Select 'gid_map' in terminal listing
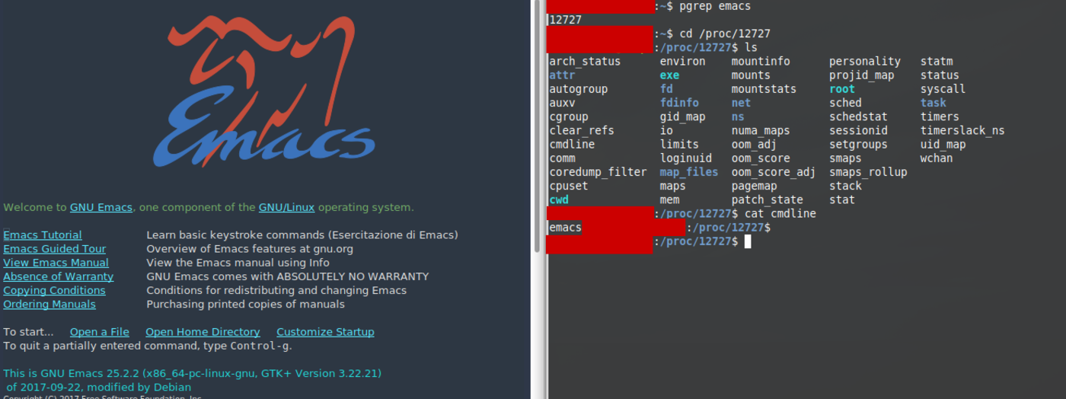 (x=683, y=117)
